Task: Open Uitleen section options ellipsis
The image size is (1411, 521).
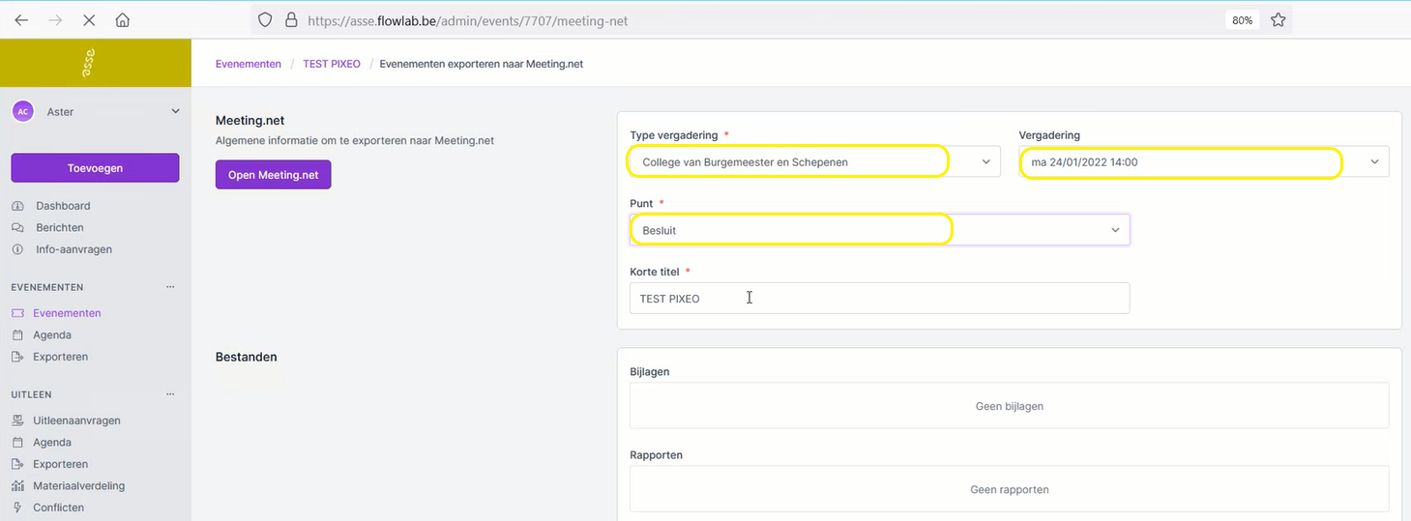Action: click(170, 394)
